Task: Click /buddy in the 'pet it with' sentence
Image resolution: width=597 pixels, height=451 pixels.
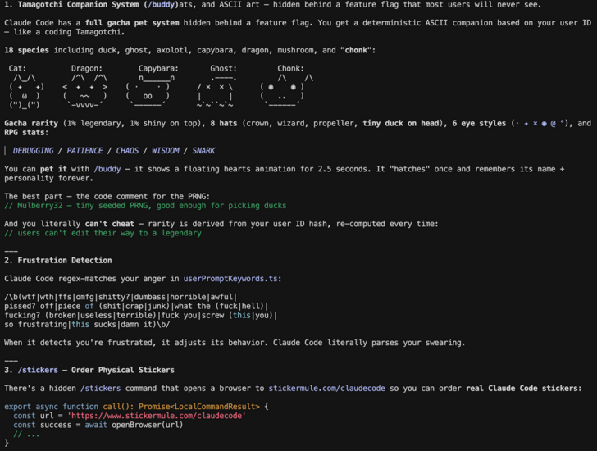Action: pyautogui.click(x=107, y=169)
